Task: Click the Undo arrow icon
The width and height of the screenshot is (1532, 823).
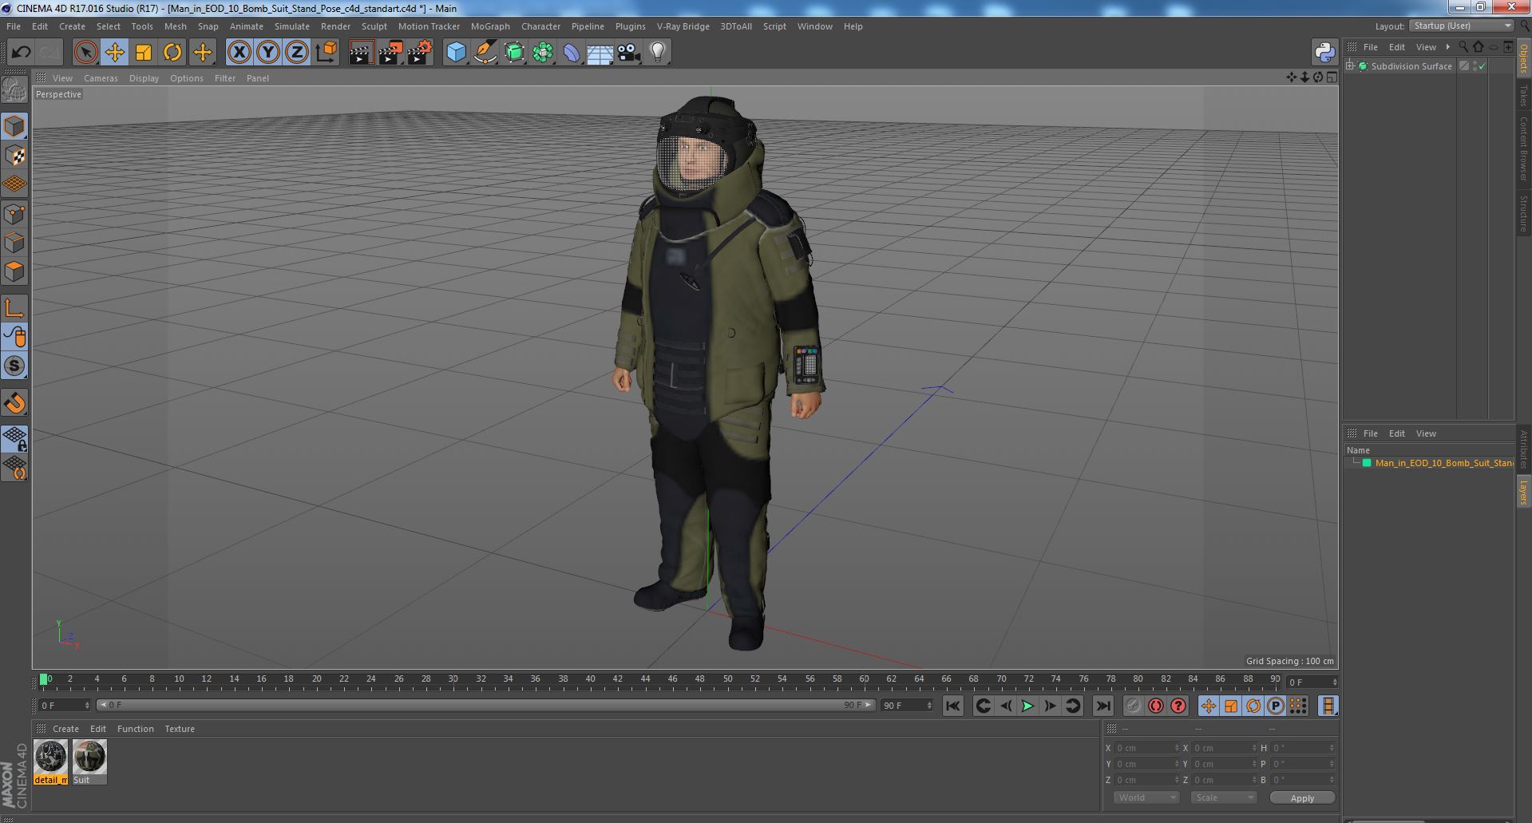Action: coord(21,53)
